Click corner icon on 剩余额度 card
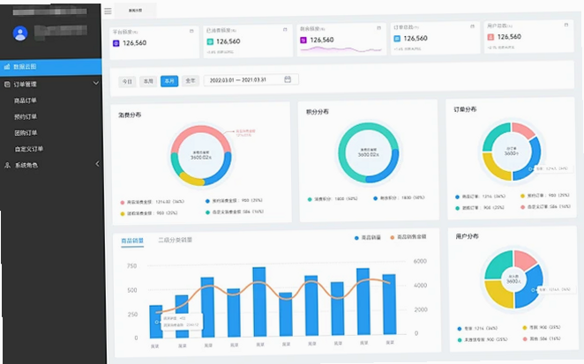The width and height of the screenshot is (584, 364). [378, 28]
